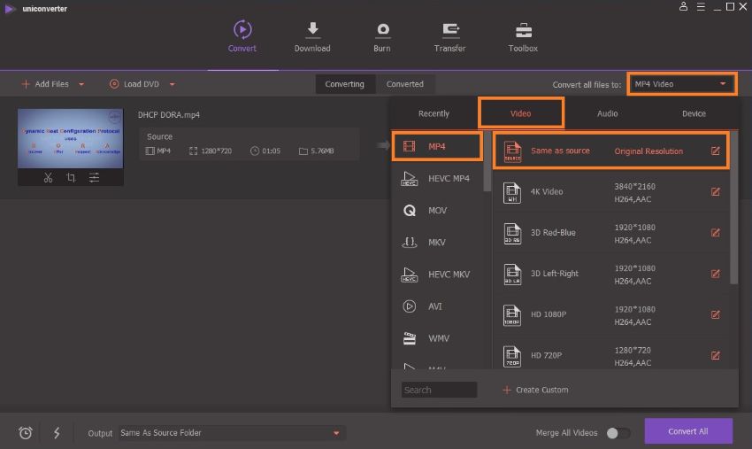Expand the Add Files dropdown arrow
752x449 pixels.
(x=81, y=85)
